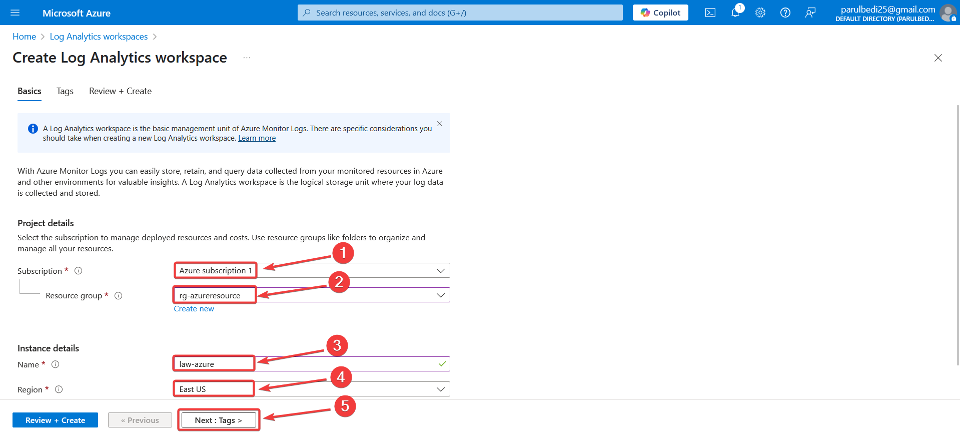The width and height of the screenshot is (960, 439).
Task: Click the search resources box
Action: pyautogui.click(x=460, y=13)
